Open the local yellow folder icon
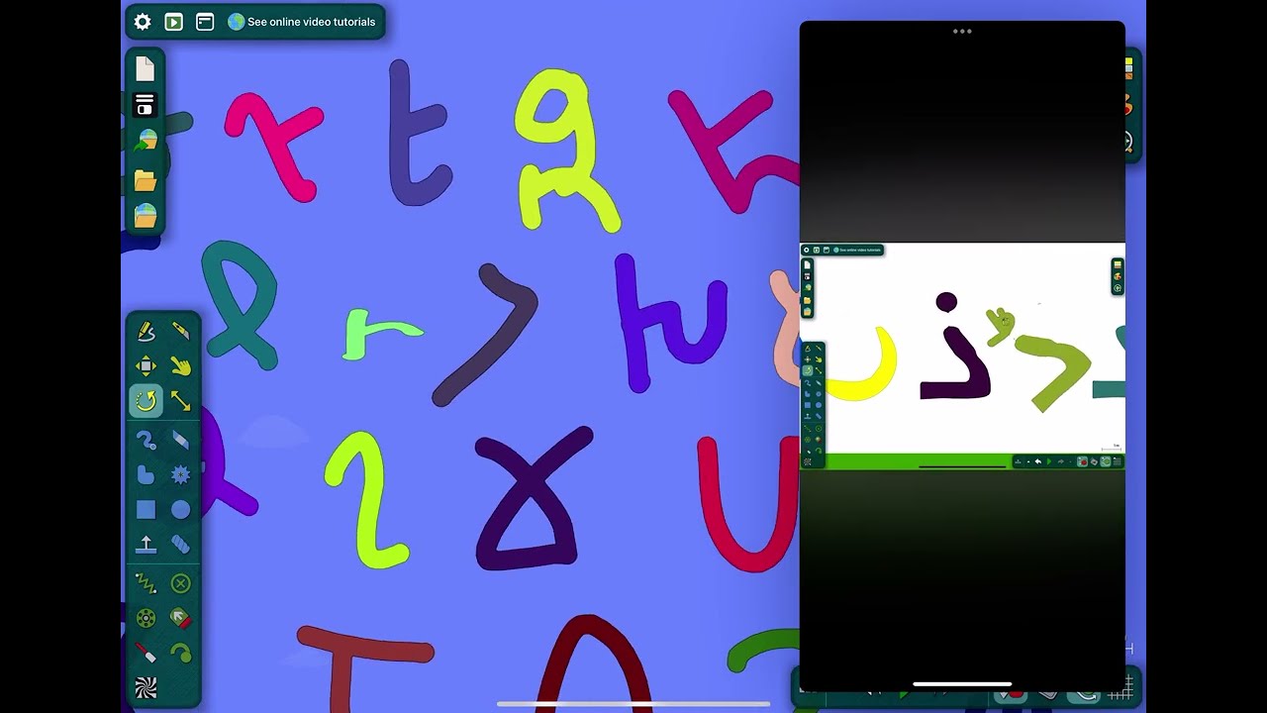The image size is (1267, 713). (146, 179)
